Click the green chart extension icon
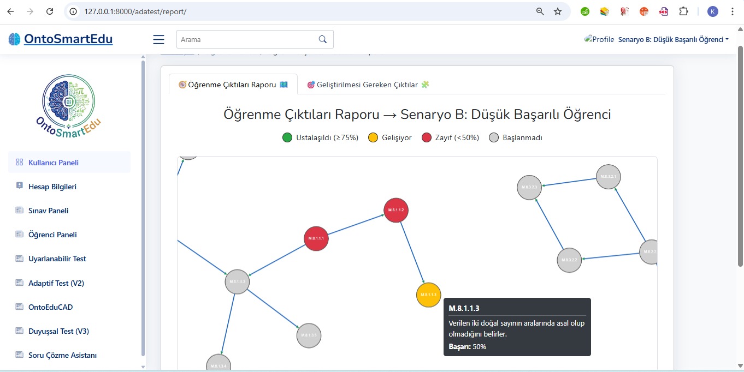Image resolution: width=744 pixels, height=372 pixels. coord(585,11)
